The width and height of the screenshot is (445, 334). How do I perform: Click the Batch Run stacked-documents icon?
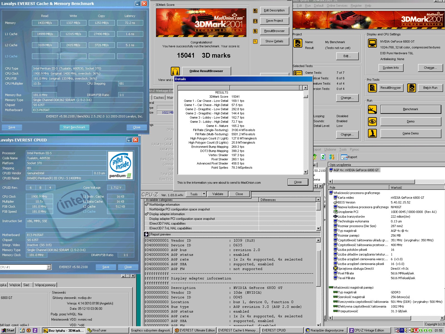[412, 88]
